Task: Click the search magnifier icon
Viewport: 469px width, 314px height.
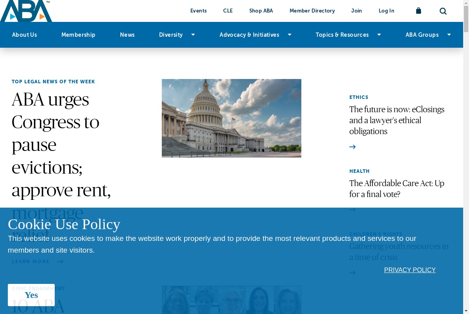Action: 443,11
